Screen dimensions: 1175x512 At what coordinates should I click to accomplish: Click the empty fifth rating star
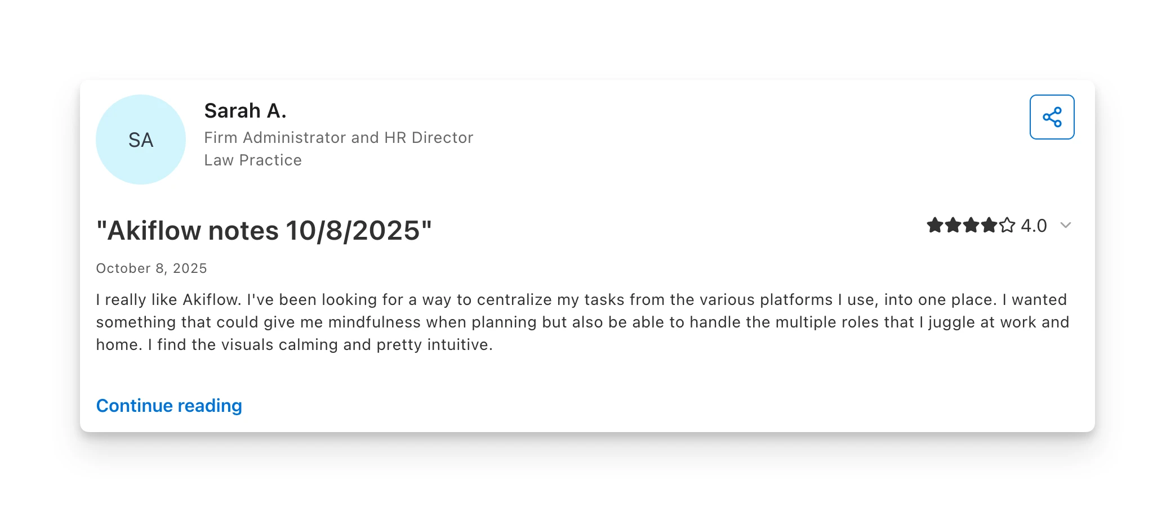(1007, 226)
